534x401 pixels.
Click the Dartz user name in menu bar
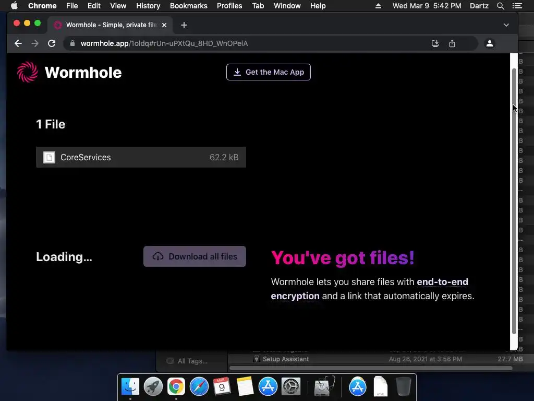479,6
